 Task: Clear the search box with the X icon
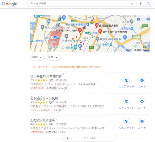point(132,4)
